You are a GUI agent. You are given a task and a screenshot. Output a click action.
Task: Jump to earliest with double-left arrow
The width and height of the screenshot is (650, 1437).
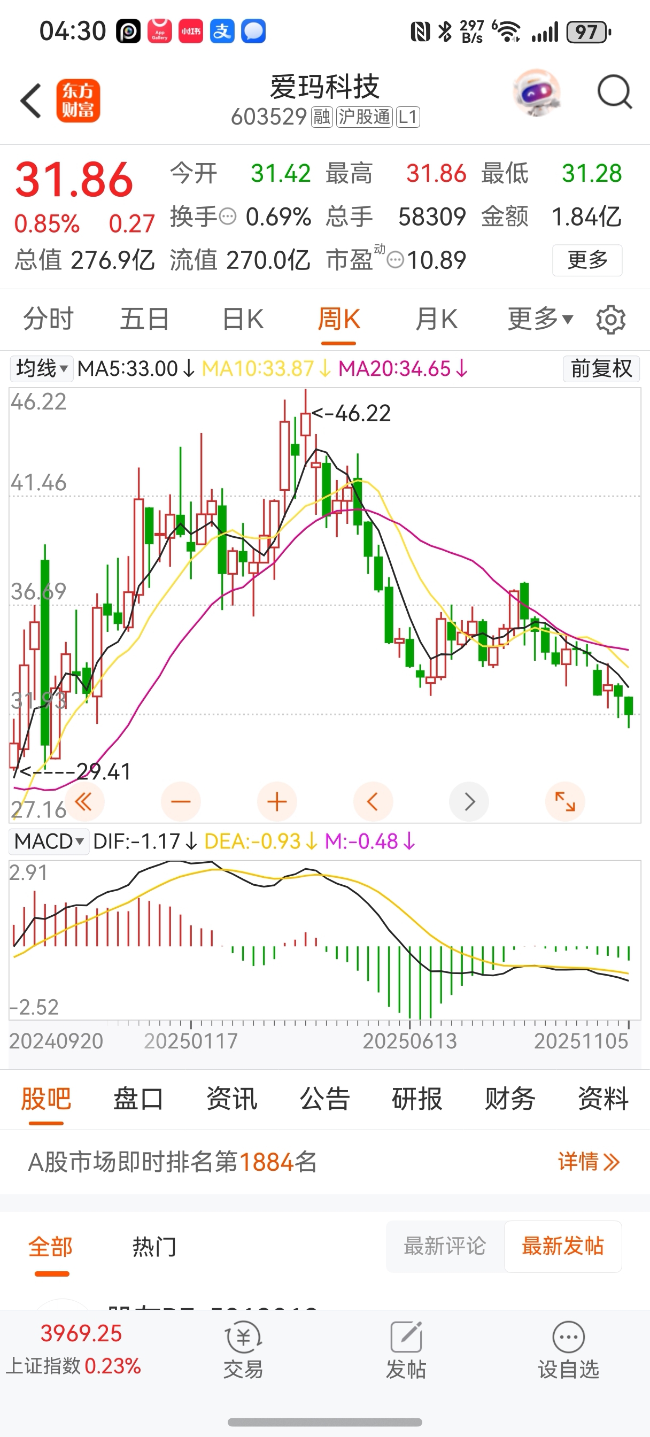[x=84, y=802]
